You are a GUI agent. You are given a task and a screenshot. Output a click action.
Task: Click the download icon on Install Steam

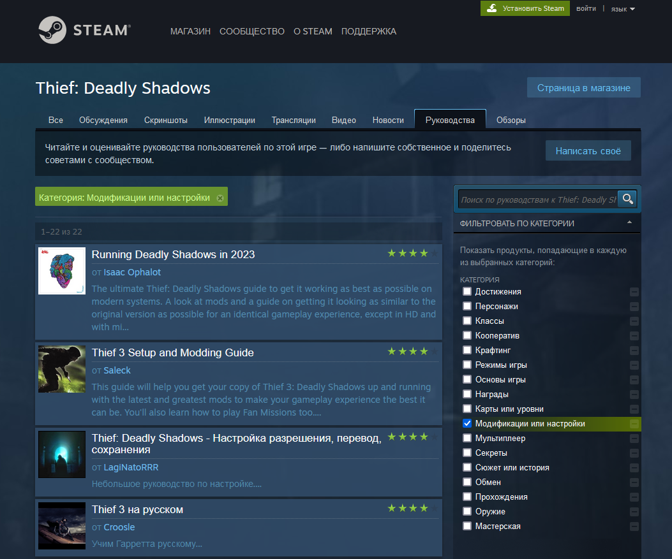492,8
